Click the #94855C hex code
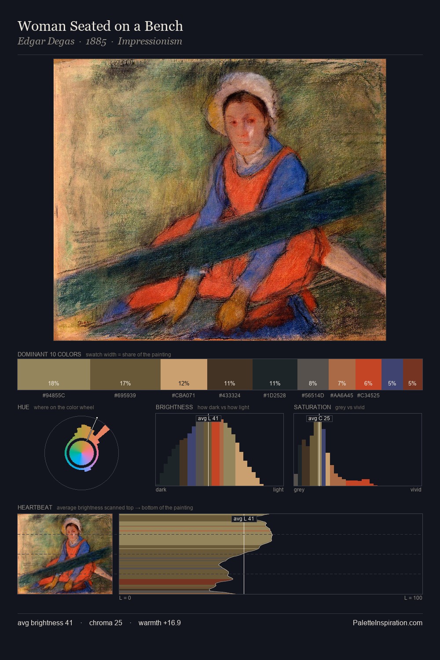Image resolution: width=440 pixels, height=660 pixels. pos(54,396)
